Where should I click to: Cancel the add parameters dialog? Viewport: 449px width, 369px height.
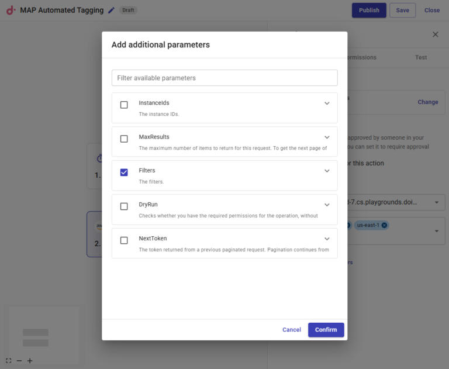pos(291,330)
